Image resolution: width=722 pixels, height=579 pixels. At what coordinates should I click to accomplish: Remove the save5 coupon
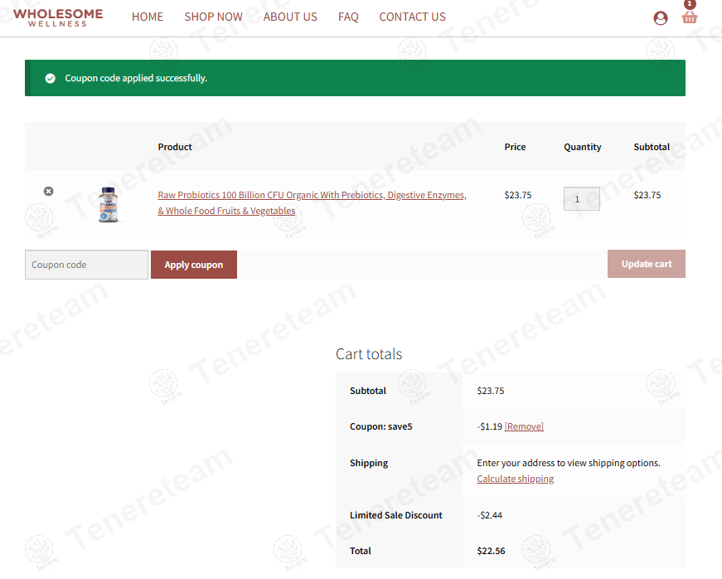pos(524,426)
